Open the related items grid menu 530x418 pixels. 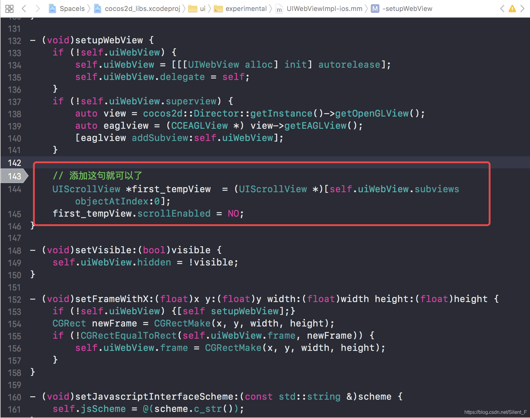(x=9, y=9)
